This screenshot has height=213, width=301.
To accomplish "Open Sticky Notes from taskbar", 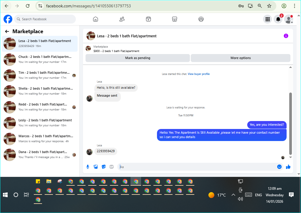I will coord(38,181).
